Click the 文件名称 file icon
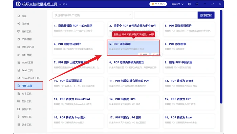 tap(19, 39)
